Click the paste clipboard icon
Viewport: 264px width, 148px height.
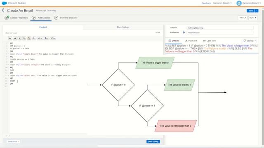point(29,38)
